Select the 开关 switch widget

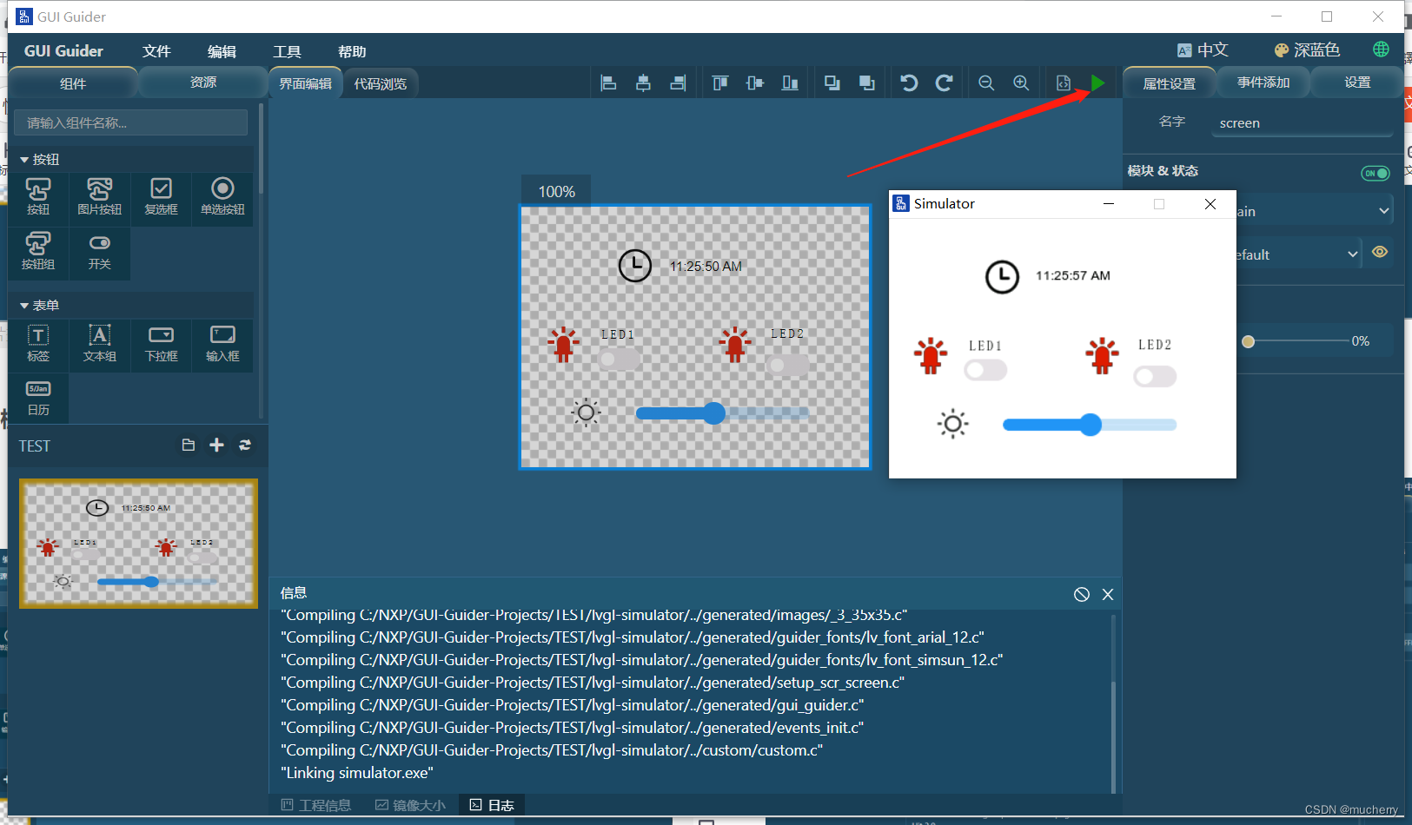pyautogui.click(x=99, y=252)
